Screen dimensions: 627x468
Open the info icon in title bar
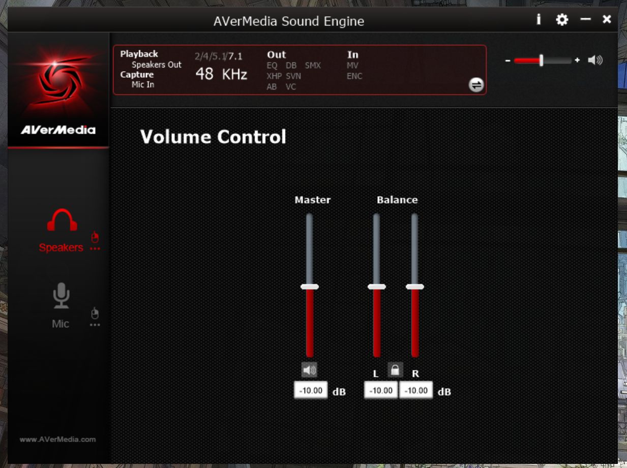click(x=539, y=20)
